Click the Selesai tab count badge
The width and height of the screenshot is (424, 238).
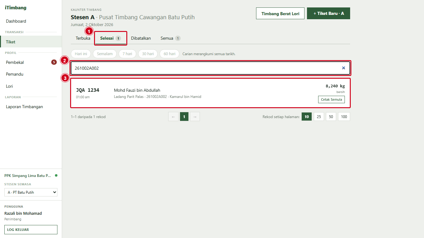coord(118,38)
